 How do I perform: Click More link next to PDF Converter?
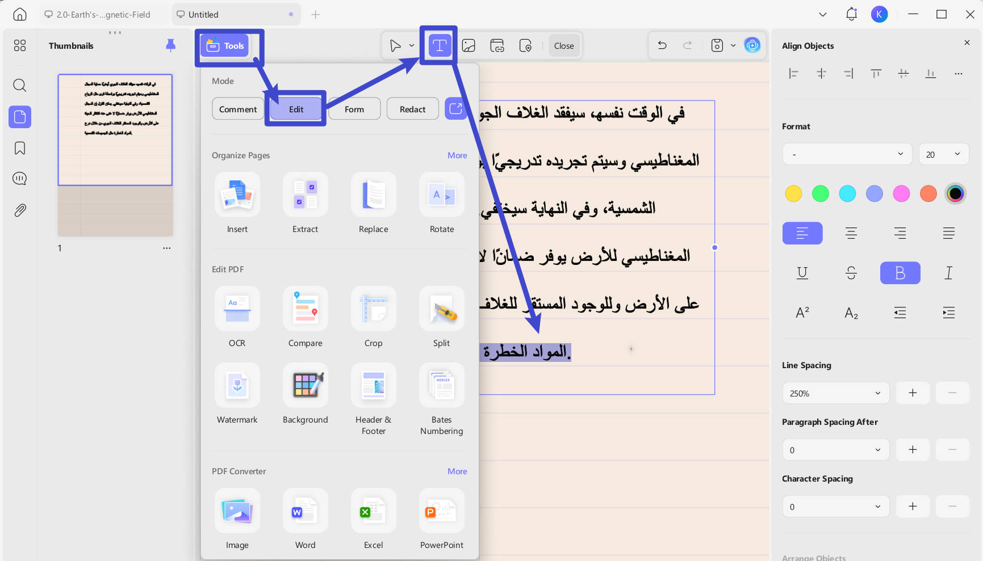point(457,471)
